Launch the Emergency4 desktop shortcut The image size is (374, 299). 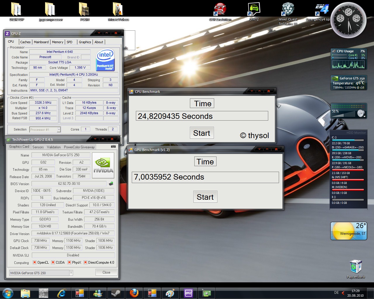[318, 12]
